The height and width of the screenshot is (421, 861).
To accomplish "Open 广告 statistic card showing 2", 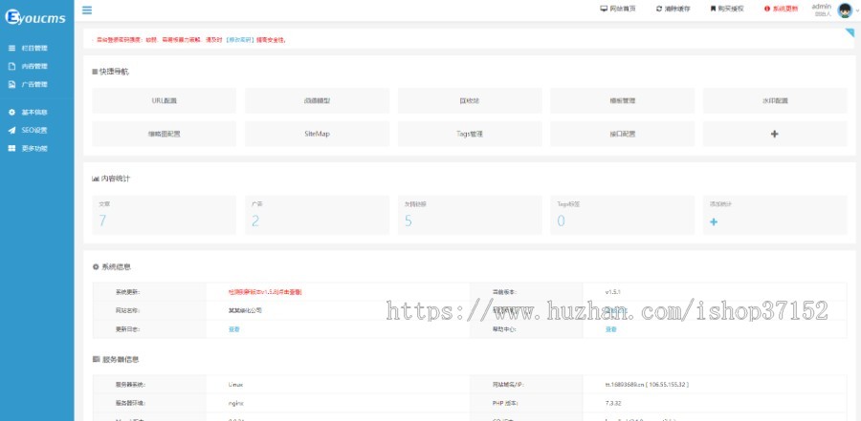I will pyautogui.click(x=317, y=215).
